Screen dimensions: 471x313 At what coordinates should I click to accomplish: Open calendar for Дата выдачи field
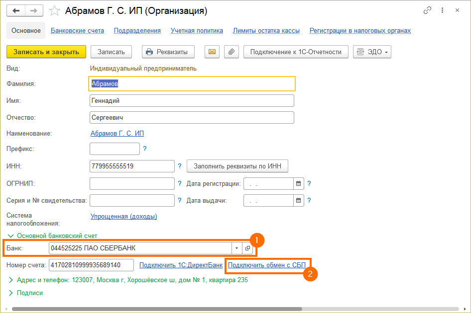click(x=298, y=200)
